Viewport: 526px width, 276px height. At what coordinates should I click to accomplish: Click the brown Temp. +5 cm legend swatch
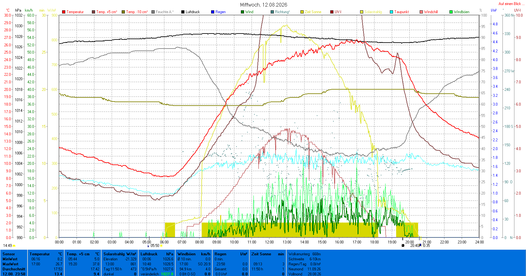click(x=93, y=12)
